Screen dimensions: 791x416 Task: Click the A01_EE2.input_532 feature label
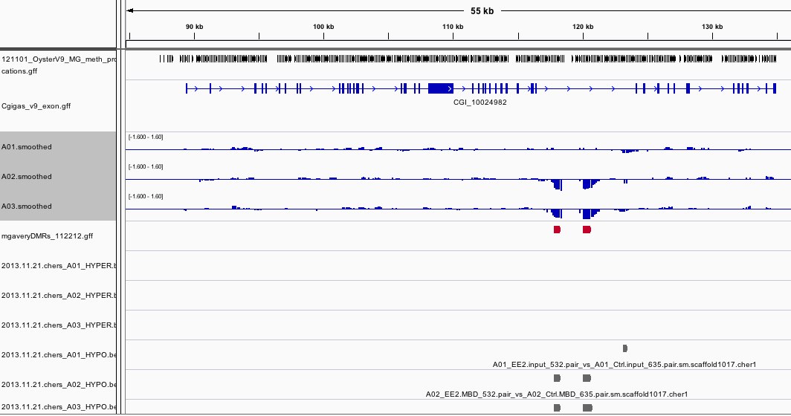[624, 365]
